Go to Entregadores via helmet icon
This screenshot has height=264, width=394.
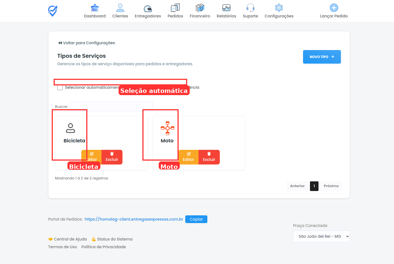click(148, 8)
